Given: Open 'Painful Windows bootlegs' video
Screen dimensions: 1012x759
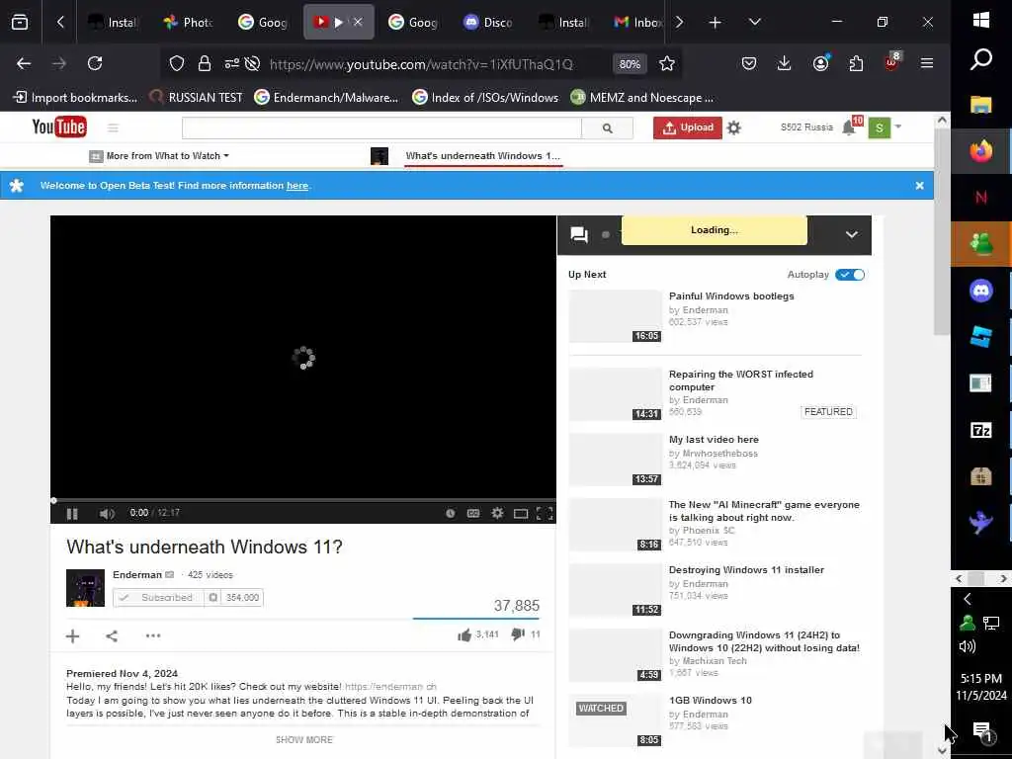Looking at the screenshot, I should point(731,296).
